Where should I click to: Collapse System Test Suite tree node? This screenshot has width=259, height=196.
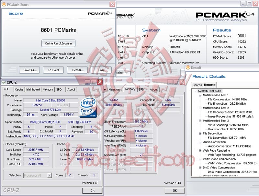[x=195, y=91]
